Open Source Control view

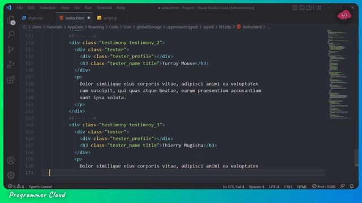(11, 50)
